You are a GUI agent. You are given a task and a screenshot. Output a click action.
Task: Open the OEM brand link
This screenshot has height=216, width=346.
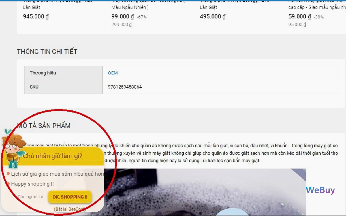(113, 73)
